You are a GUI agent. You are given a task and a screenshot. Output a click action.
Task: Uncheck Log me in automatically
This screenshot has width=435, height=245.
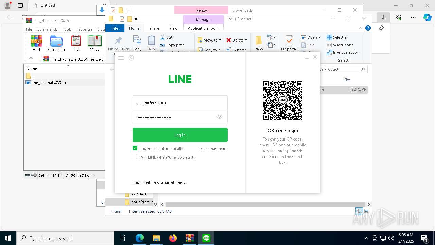(135, 148)
